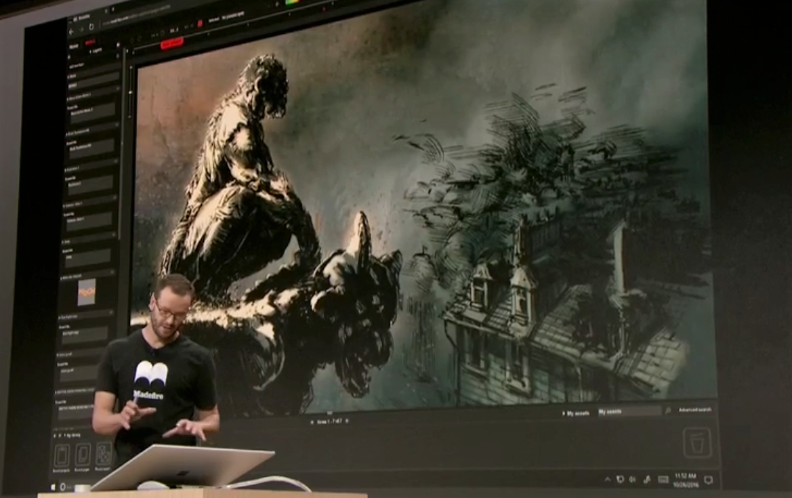792x498 pixels.
Task: Open the pen workspace tray icon
Action: pyautogui.click(x=647, y=479)
